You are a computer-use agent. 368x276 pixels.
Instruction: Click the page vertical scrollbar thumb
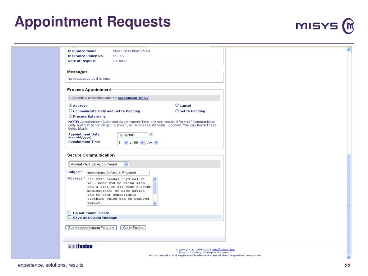point(349,204)
